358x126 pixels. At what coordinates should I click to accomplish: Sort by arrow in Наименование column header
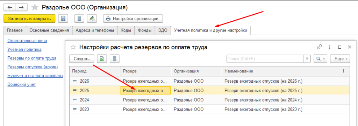pyautogui.click(x=343, y=71)
